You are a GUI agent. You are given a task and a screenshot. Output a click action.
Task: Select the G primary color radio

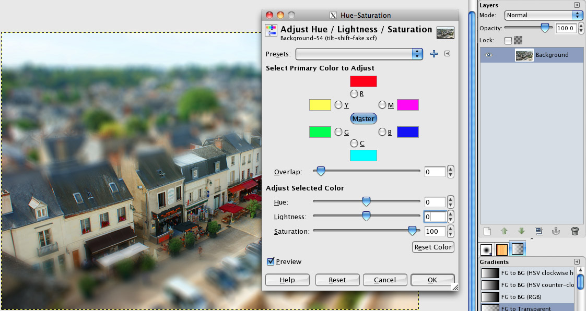click(338, 132)
